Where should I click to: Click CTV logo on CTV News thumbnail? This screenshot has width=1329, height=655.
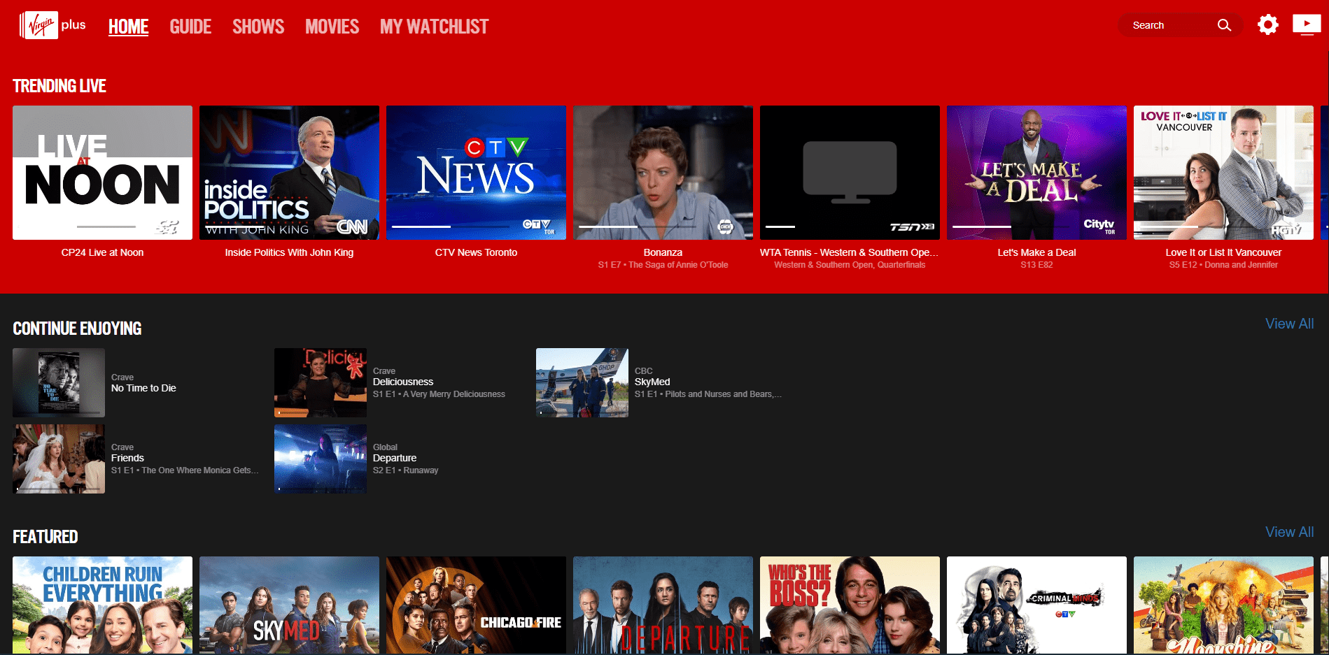[538, 226]
